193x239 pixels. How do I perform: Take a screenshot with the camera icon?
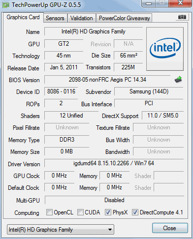(182, 17)
